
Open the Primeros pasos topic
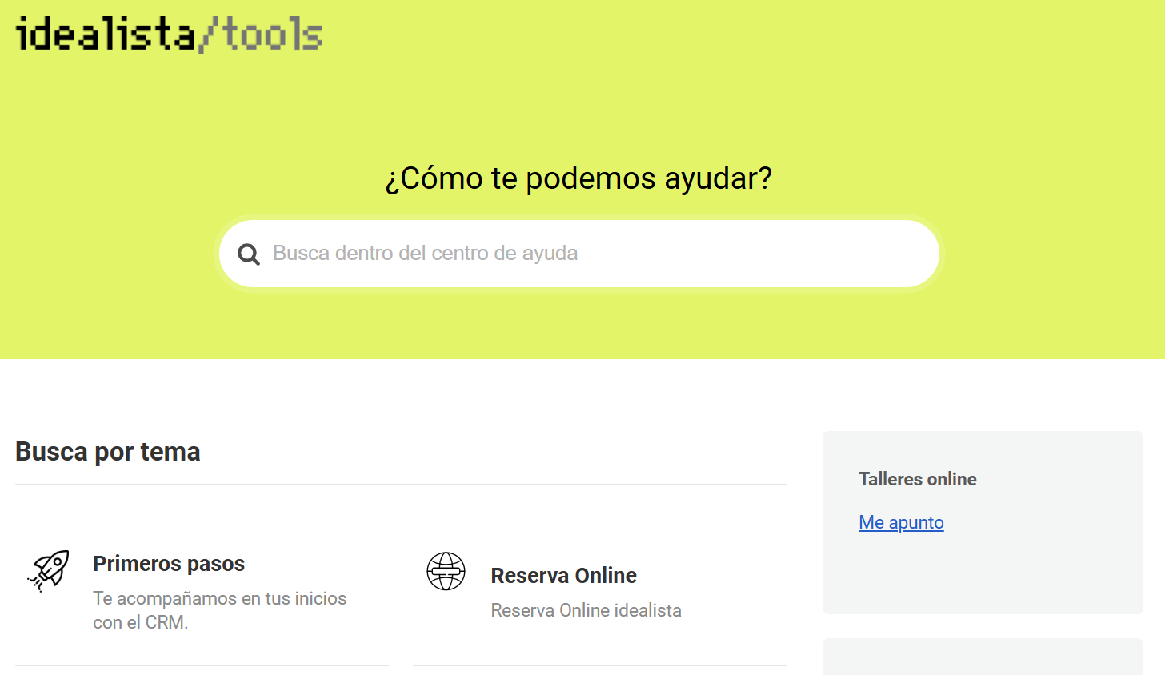[x=169, y=564]
